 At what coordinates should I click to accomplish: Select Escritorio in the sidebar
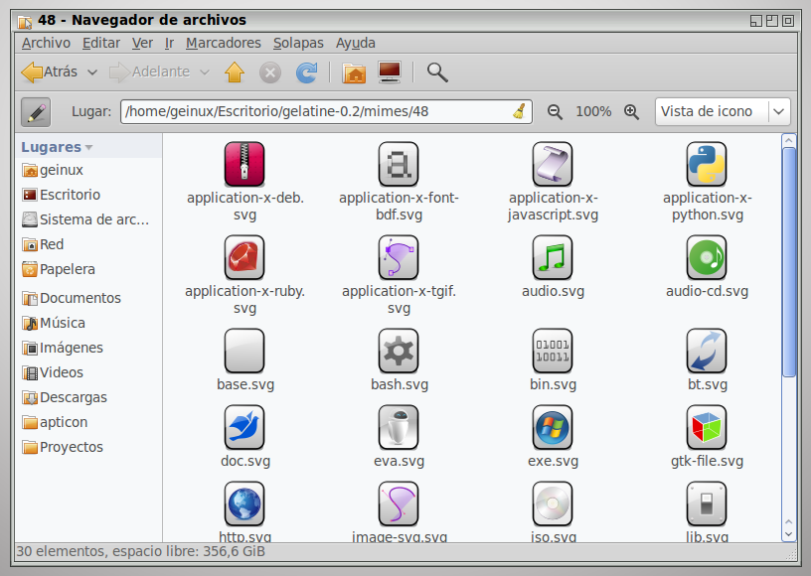(x=61, y=195)
